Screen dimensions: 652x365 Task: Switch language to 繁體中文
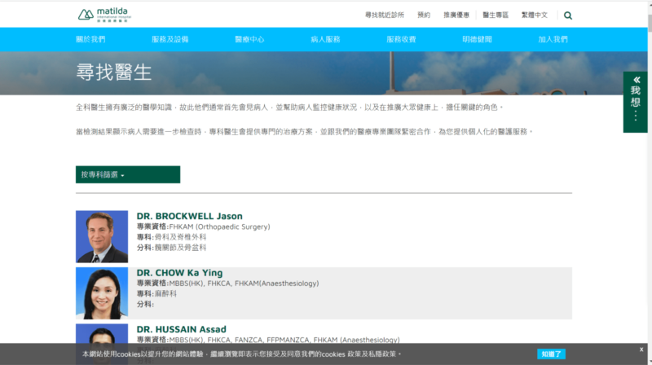535,15
